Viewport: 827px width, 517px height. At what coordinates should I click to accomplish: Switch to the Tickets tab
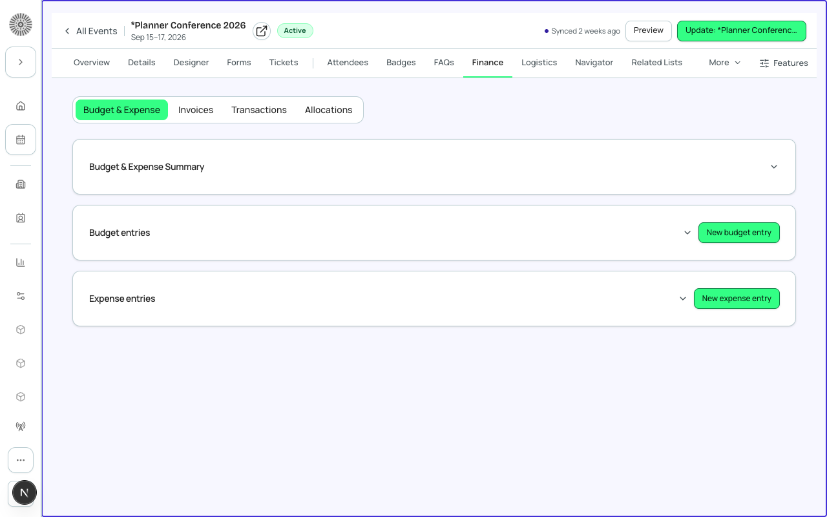pyautogui.click(x=284, y=63)
